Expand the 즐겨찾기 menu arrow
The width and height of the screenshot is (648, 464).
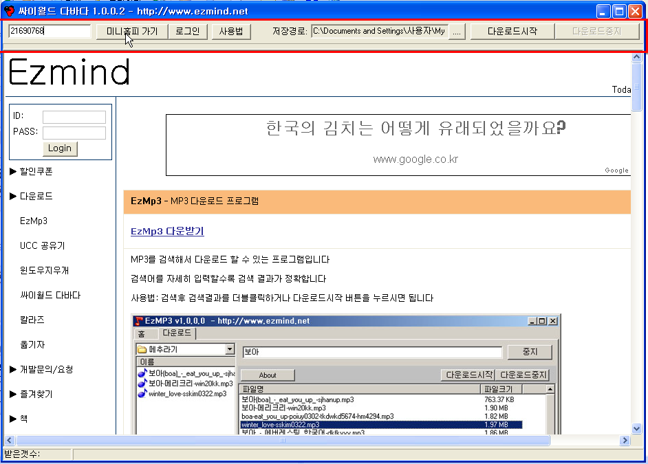(13, 395)
